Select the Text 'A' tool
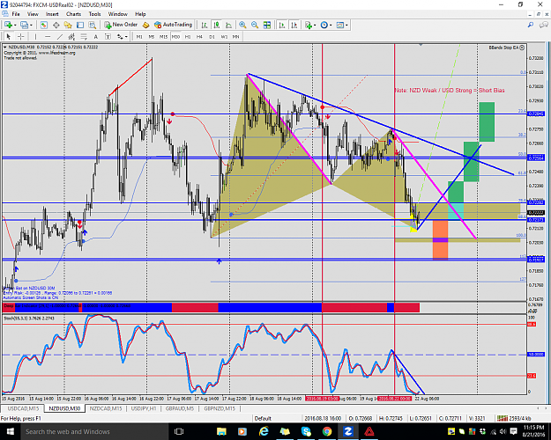 pyautogui.click(x=95, y=36)
